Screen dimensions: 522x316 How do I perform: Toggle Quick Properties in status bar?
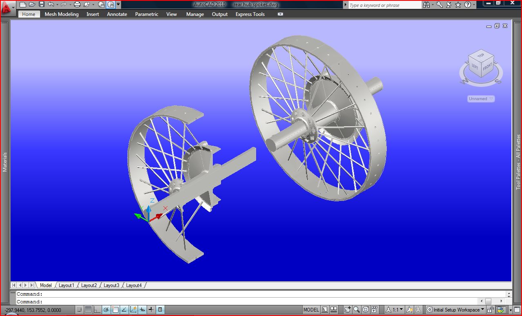(160, 310)
